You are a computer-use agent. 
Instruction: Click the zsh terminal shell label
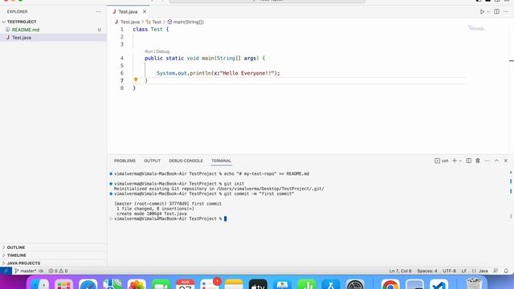tap(442, 161)
